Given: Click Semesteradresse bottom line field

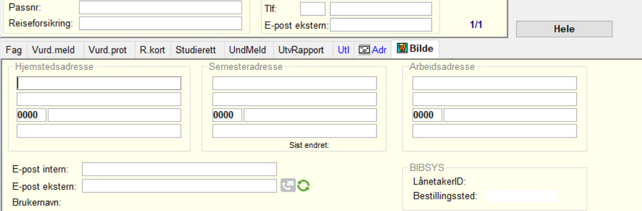Looking at the screenshot, I should click(x=295, y=131).
